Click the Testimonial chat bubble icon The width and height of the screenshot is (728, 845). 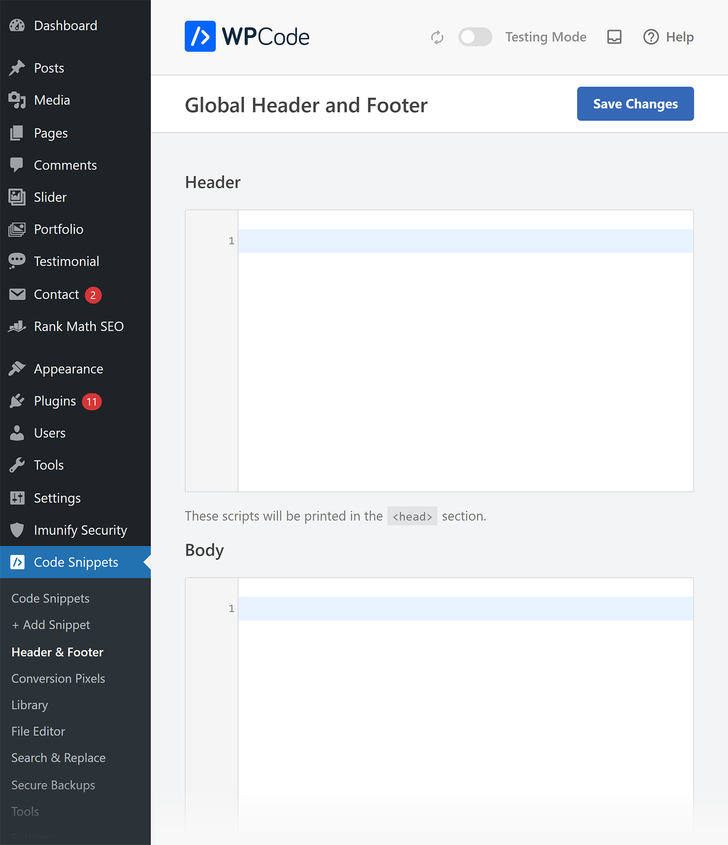[17, 261]
